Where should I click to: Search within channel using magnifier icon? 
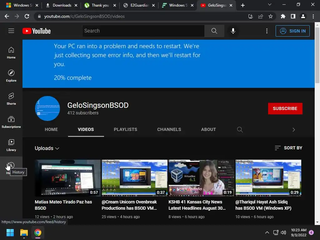point(240,129)
